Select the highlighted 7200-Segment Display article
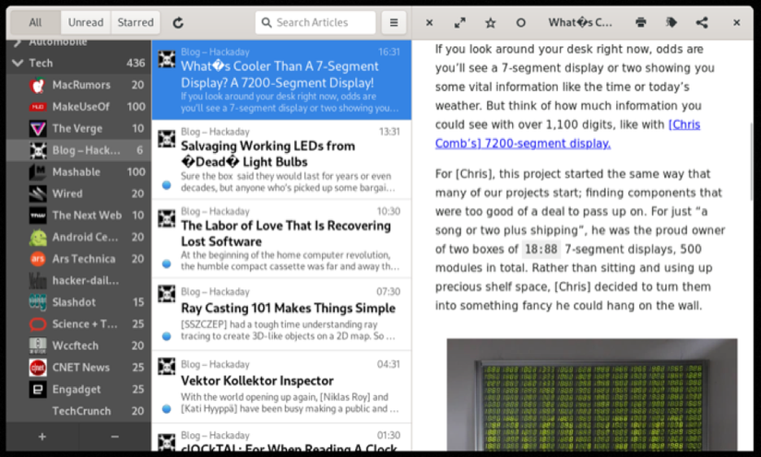 coord(281,80)
